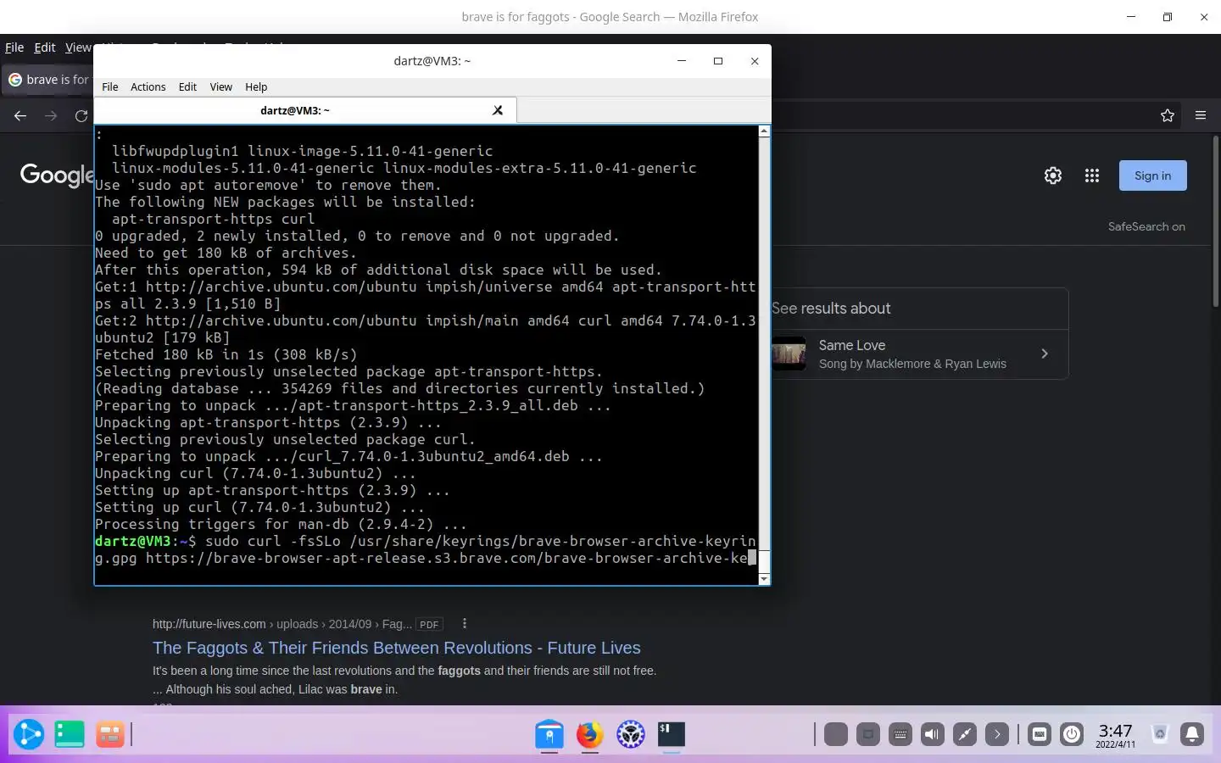The image size is (1221, 763).
Task: Open the Same Love song result
Action: (920, 354)
